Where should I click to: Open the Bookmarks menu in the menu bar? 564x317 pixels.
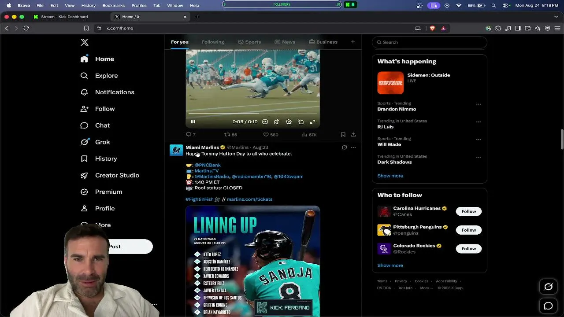114,5
